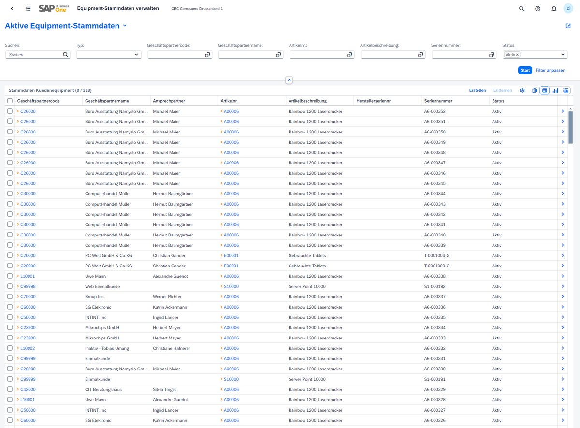This screenshot has width=580, height=428.
Task: Check the row with serial A6-000352
Action: point(10,111)
